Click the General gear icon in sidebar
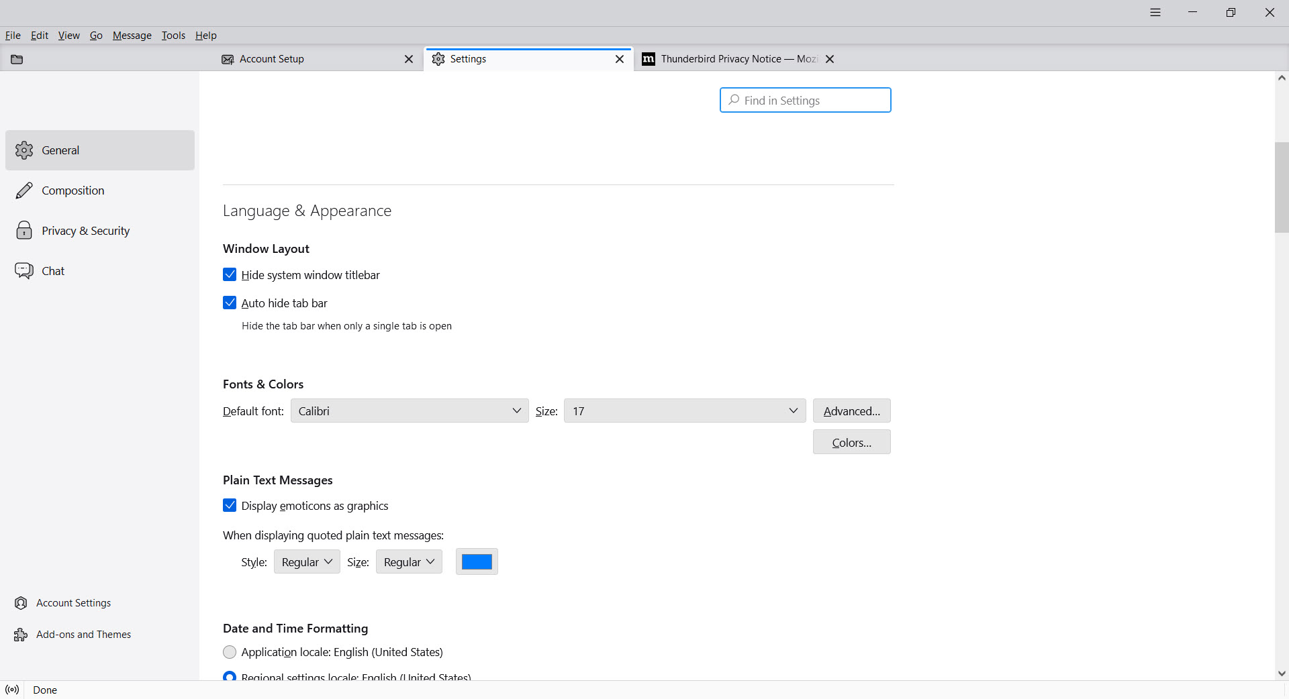This screenshot has width=1289, height=699. pyautogui.click(x=24, y=150)
